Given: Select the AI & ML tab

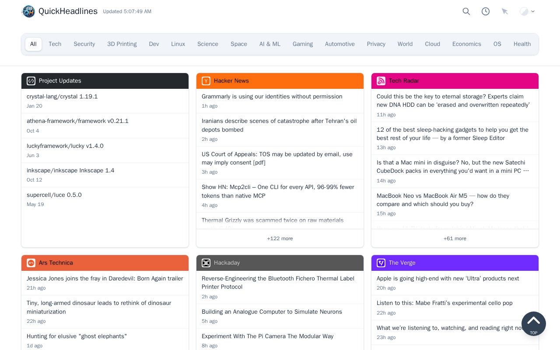Looking at the screenshot, I should [270, 44].
